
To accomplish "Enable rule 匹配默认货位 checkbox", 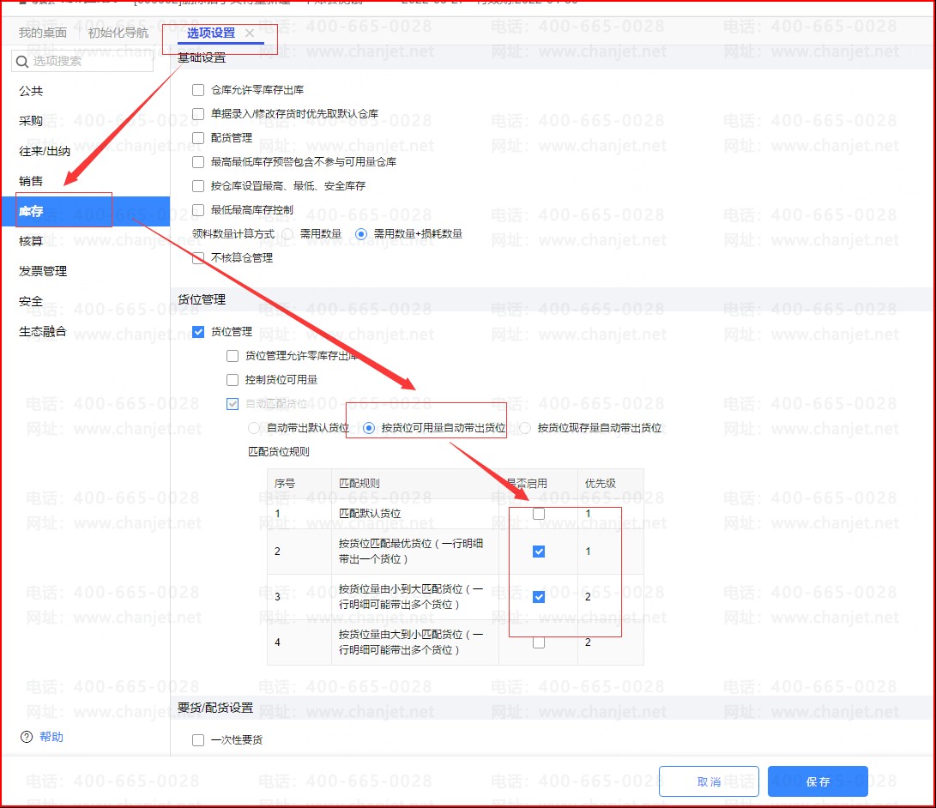I will pyautogui.click(x=539, y=514).
